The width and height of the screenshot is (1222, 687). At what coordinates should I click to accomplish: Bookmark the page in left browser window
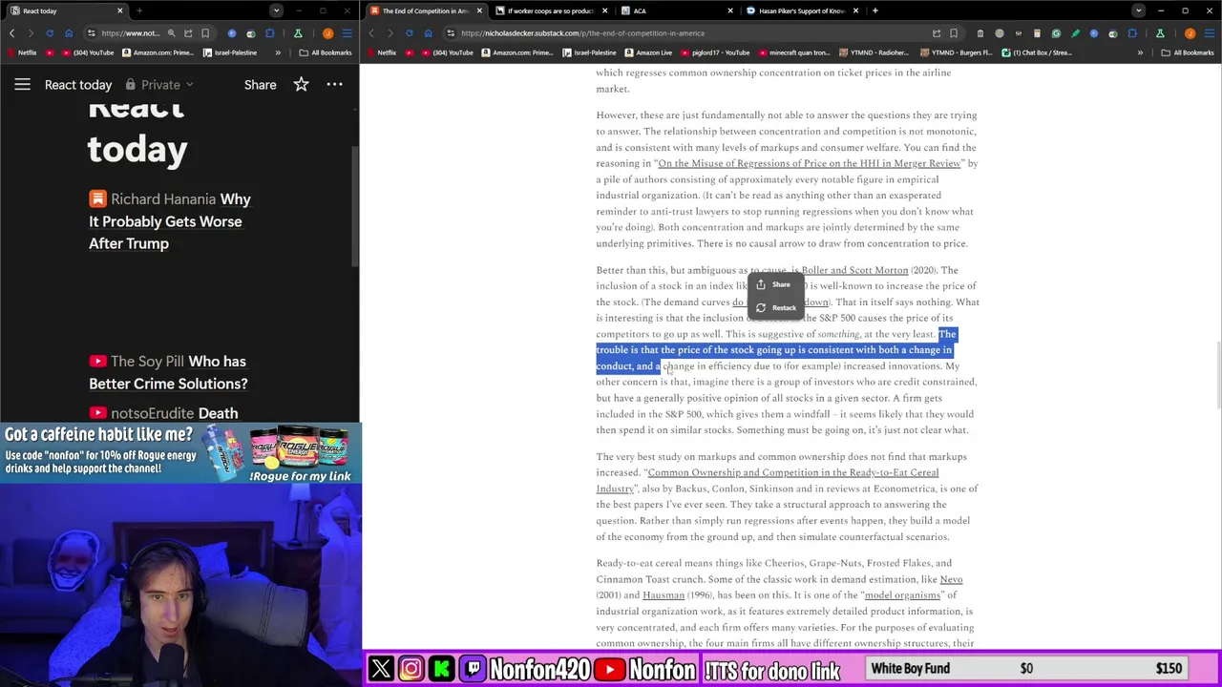(x=204, y=33)
